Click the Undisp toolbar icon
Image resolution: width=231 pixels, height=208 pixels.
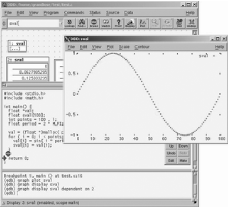(192, 23)
